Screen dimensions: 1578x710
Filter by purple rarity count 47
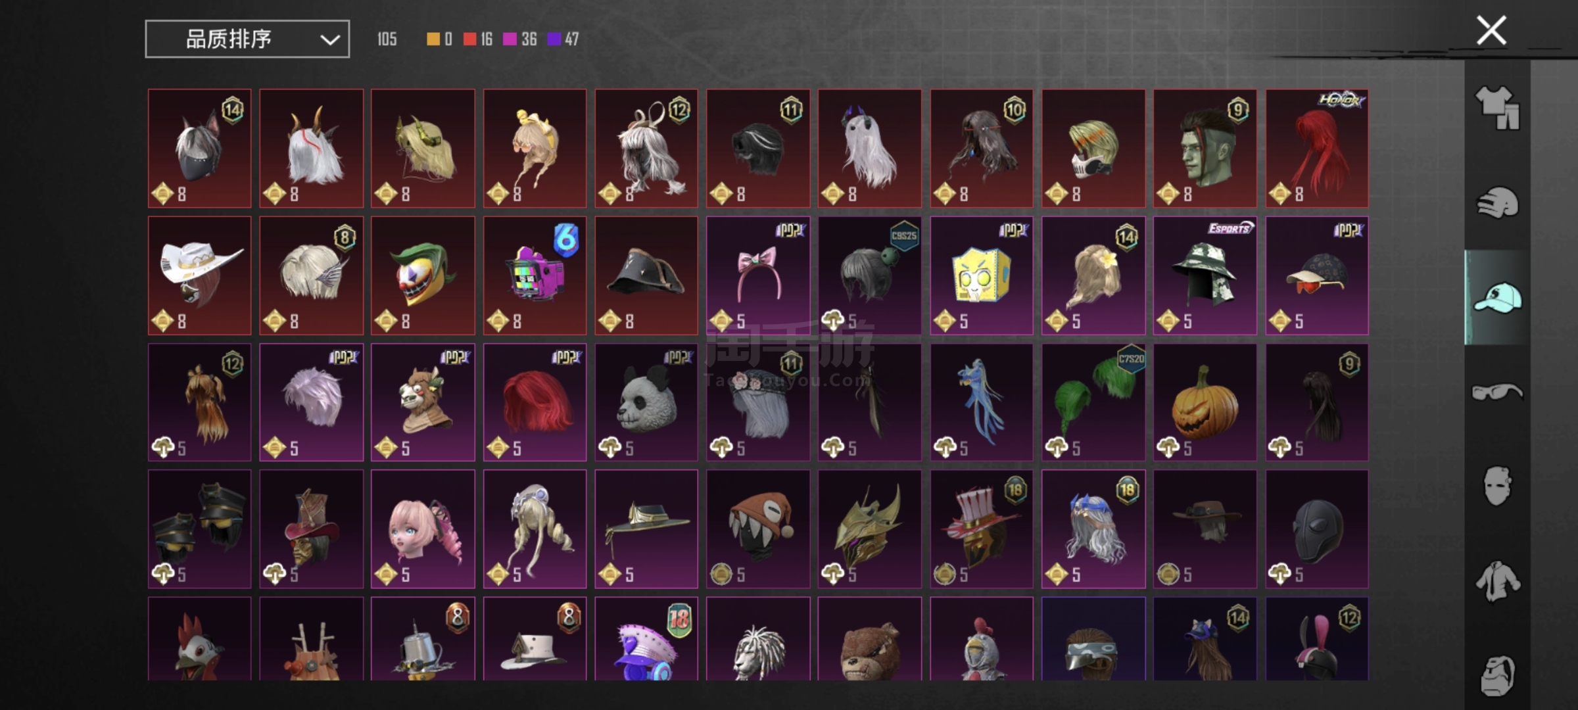[563, 39]
